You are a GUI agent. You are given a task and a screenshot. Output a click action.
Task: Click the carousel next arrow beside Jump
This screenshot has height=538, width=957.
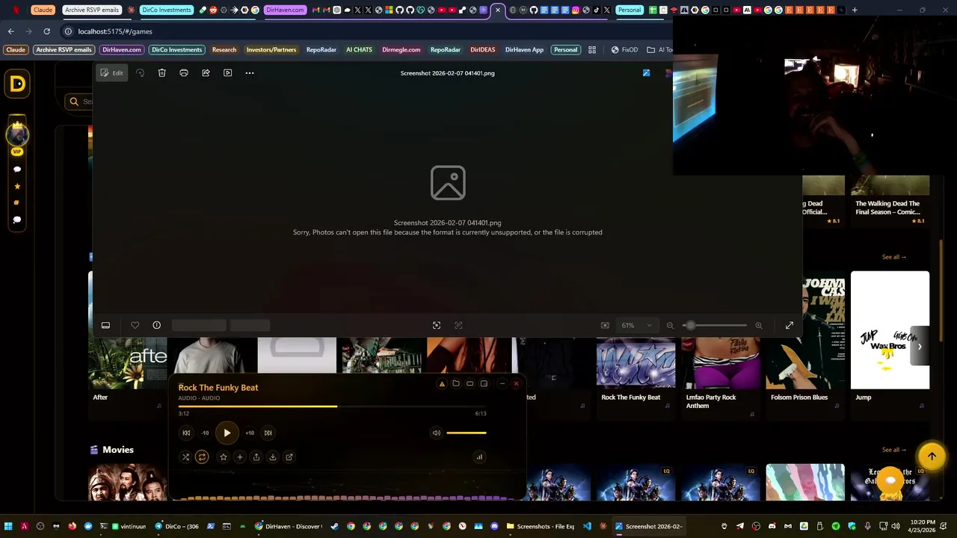pos(920,347)
